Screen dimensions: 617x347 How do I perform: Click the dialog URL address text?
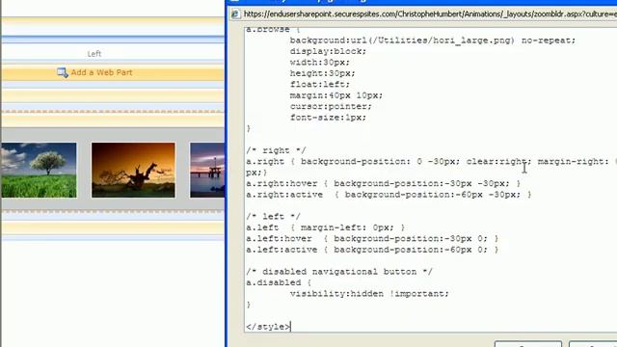(430, 14)
